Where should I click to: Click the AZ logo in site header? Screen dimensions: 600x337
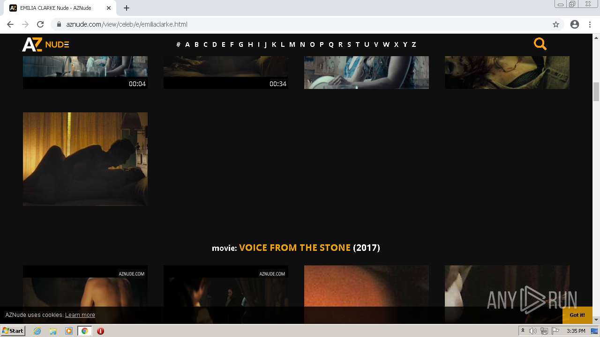tap(45, 44)
